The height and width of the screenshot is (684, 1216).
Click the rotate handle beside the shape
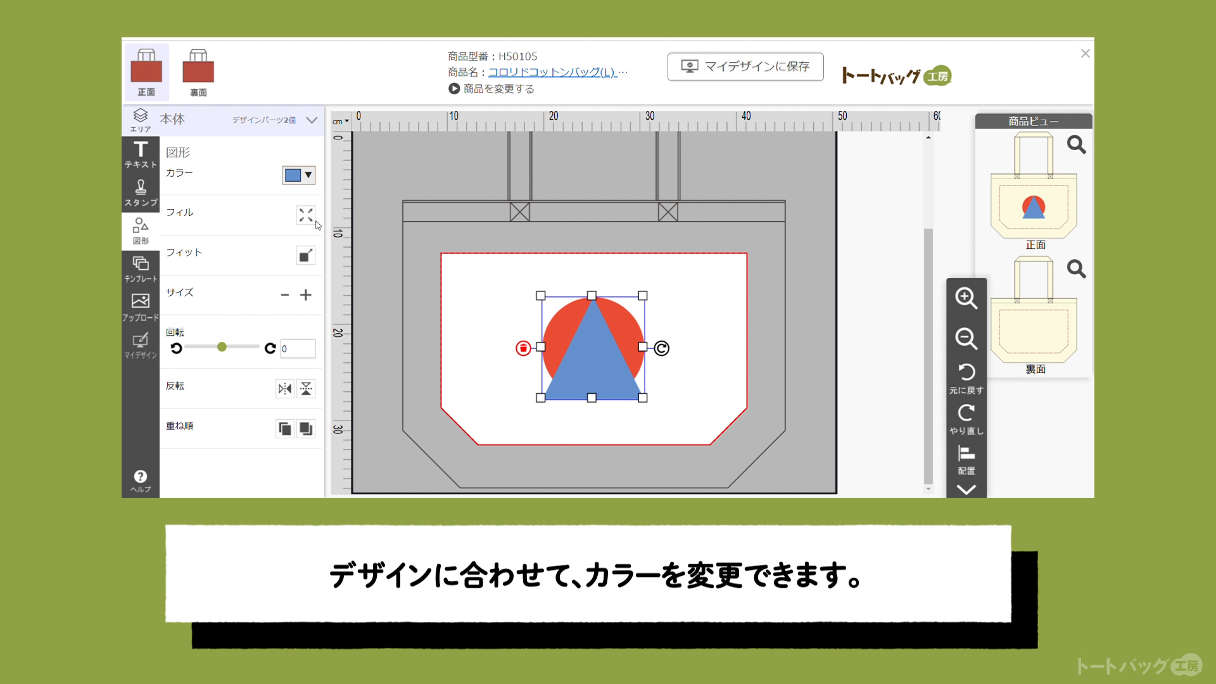click(x=662, y=348)
